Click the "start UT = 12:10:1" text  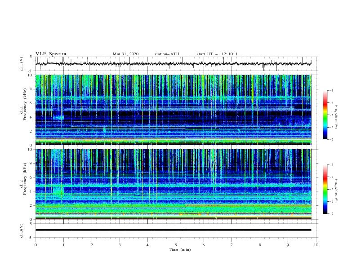(x=217, y=54)
